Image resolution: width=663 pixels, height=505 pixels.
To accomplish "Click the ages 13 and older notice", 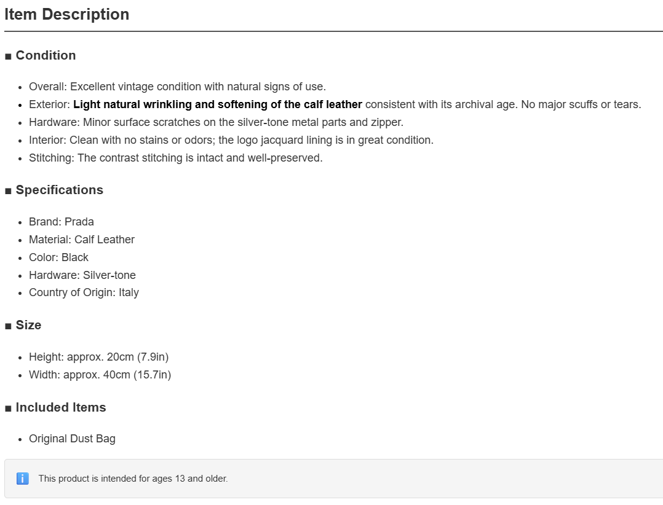I will [x=133, y=479].
